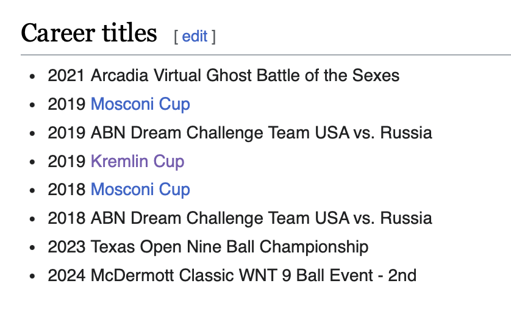This screenshot has width=511, height=311.
Task: Click the bullet before the Kremlin Cup entry
Action: point(33,162)
